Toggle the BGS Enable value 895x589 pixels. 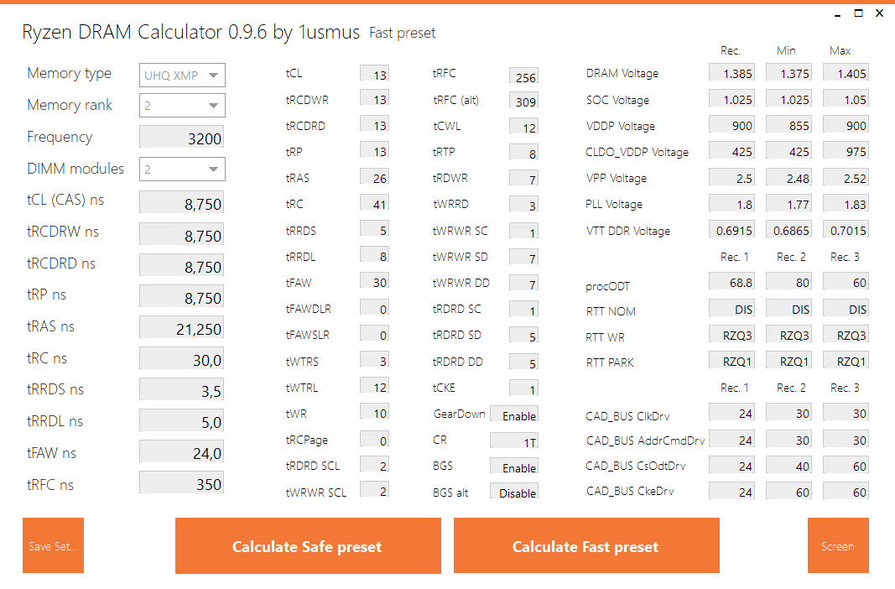point(514,467)
